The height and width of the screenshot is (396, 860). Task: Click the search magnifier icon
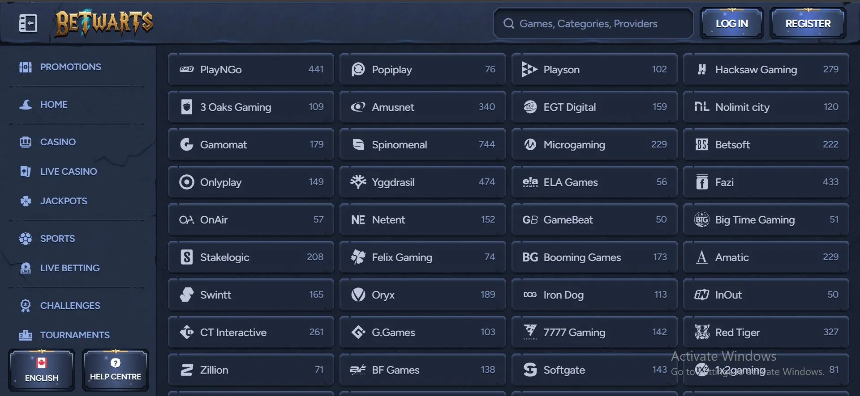(508, 24)
